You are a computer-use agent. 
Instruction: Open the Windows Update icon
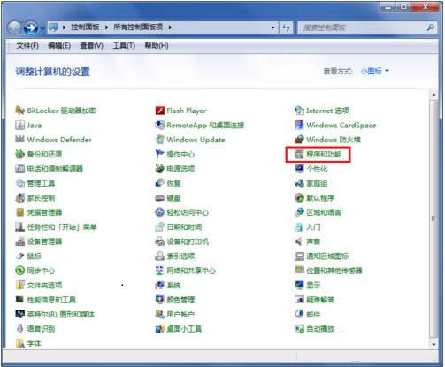coord(159,140)
